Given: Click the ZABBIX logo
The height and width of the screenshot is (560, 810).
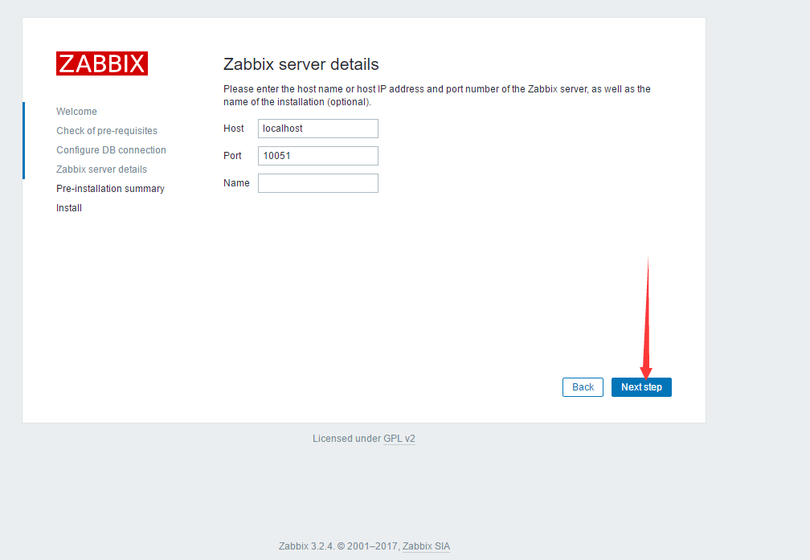Looking at the screenshot, I should [102, 63].
